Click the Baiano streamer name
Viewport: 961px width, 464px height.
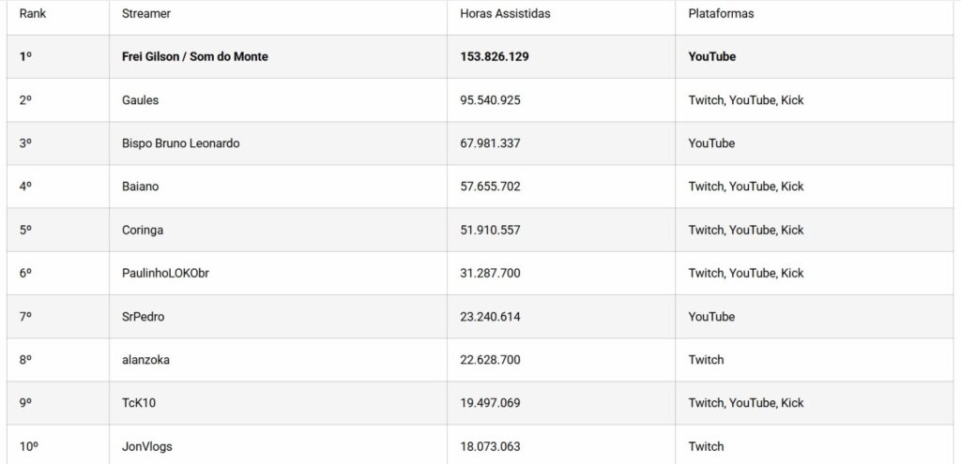(141, 187)
